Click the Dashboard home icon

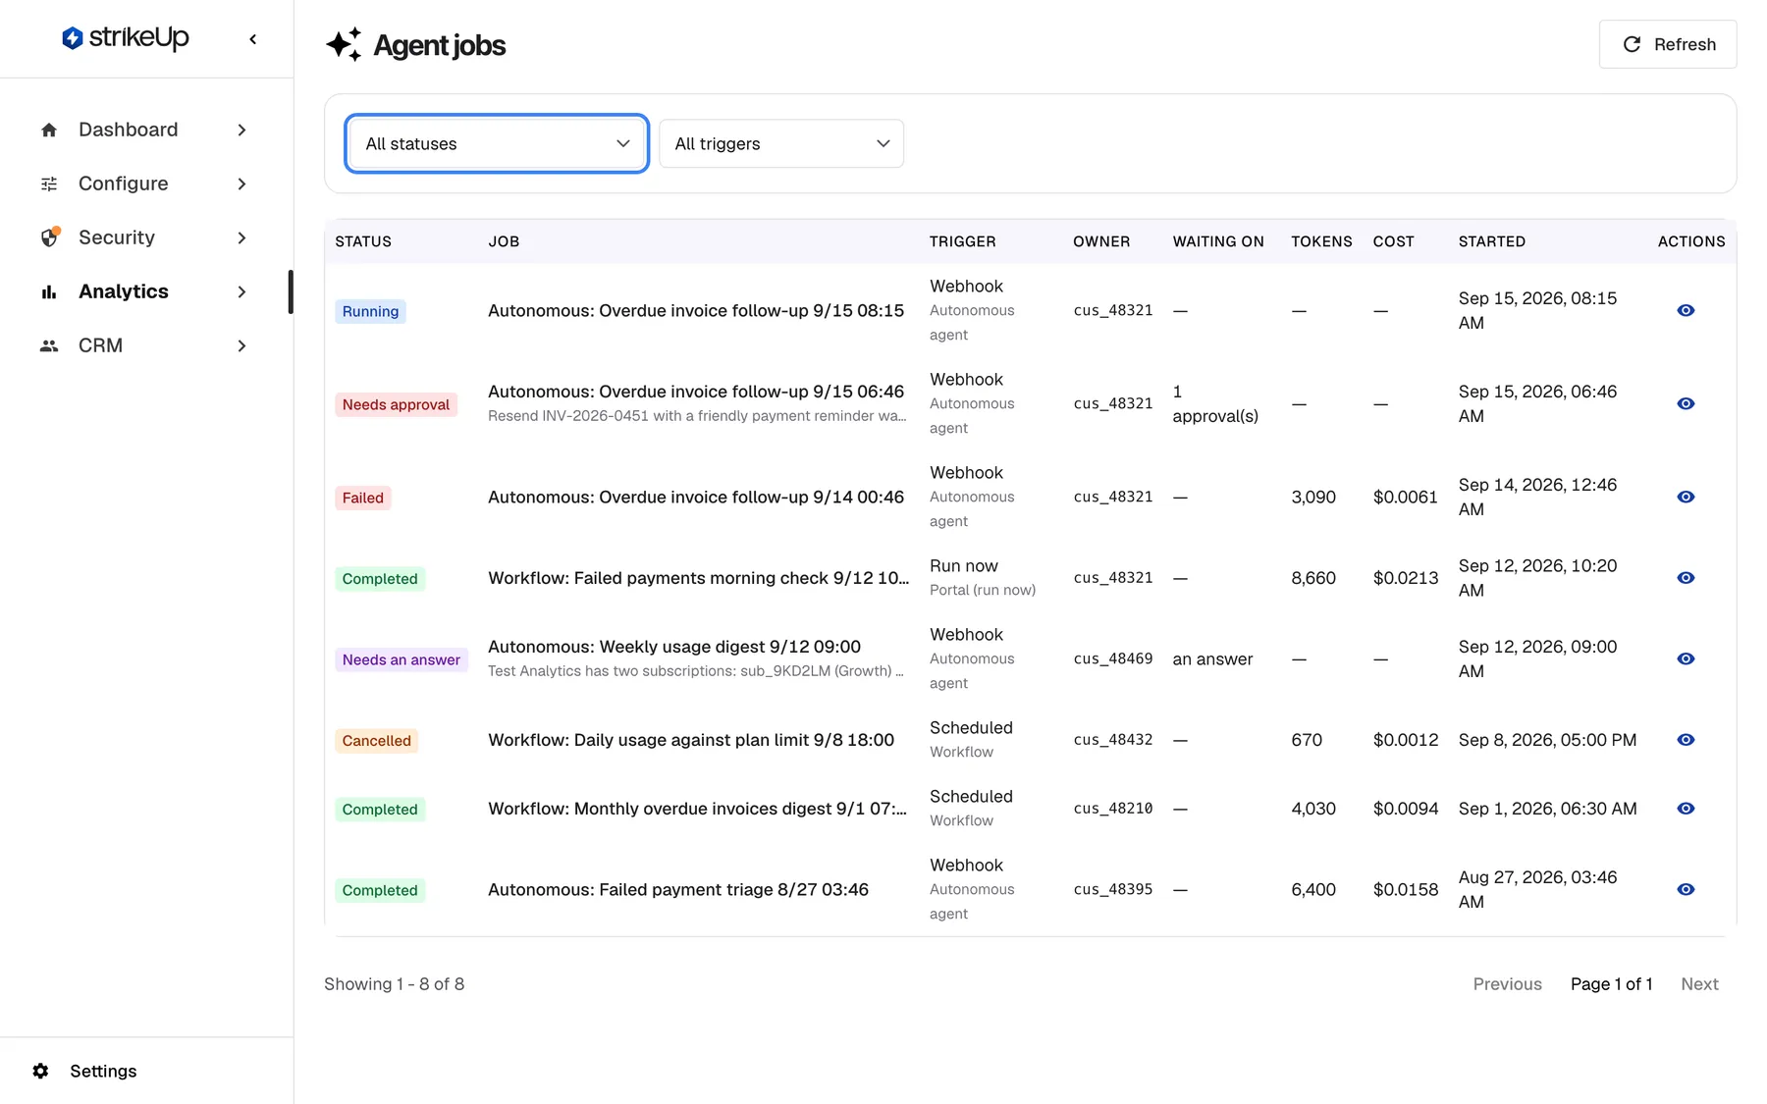point(49,131)
